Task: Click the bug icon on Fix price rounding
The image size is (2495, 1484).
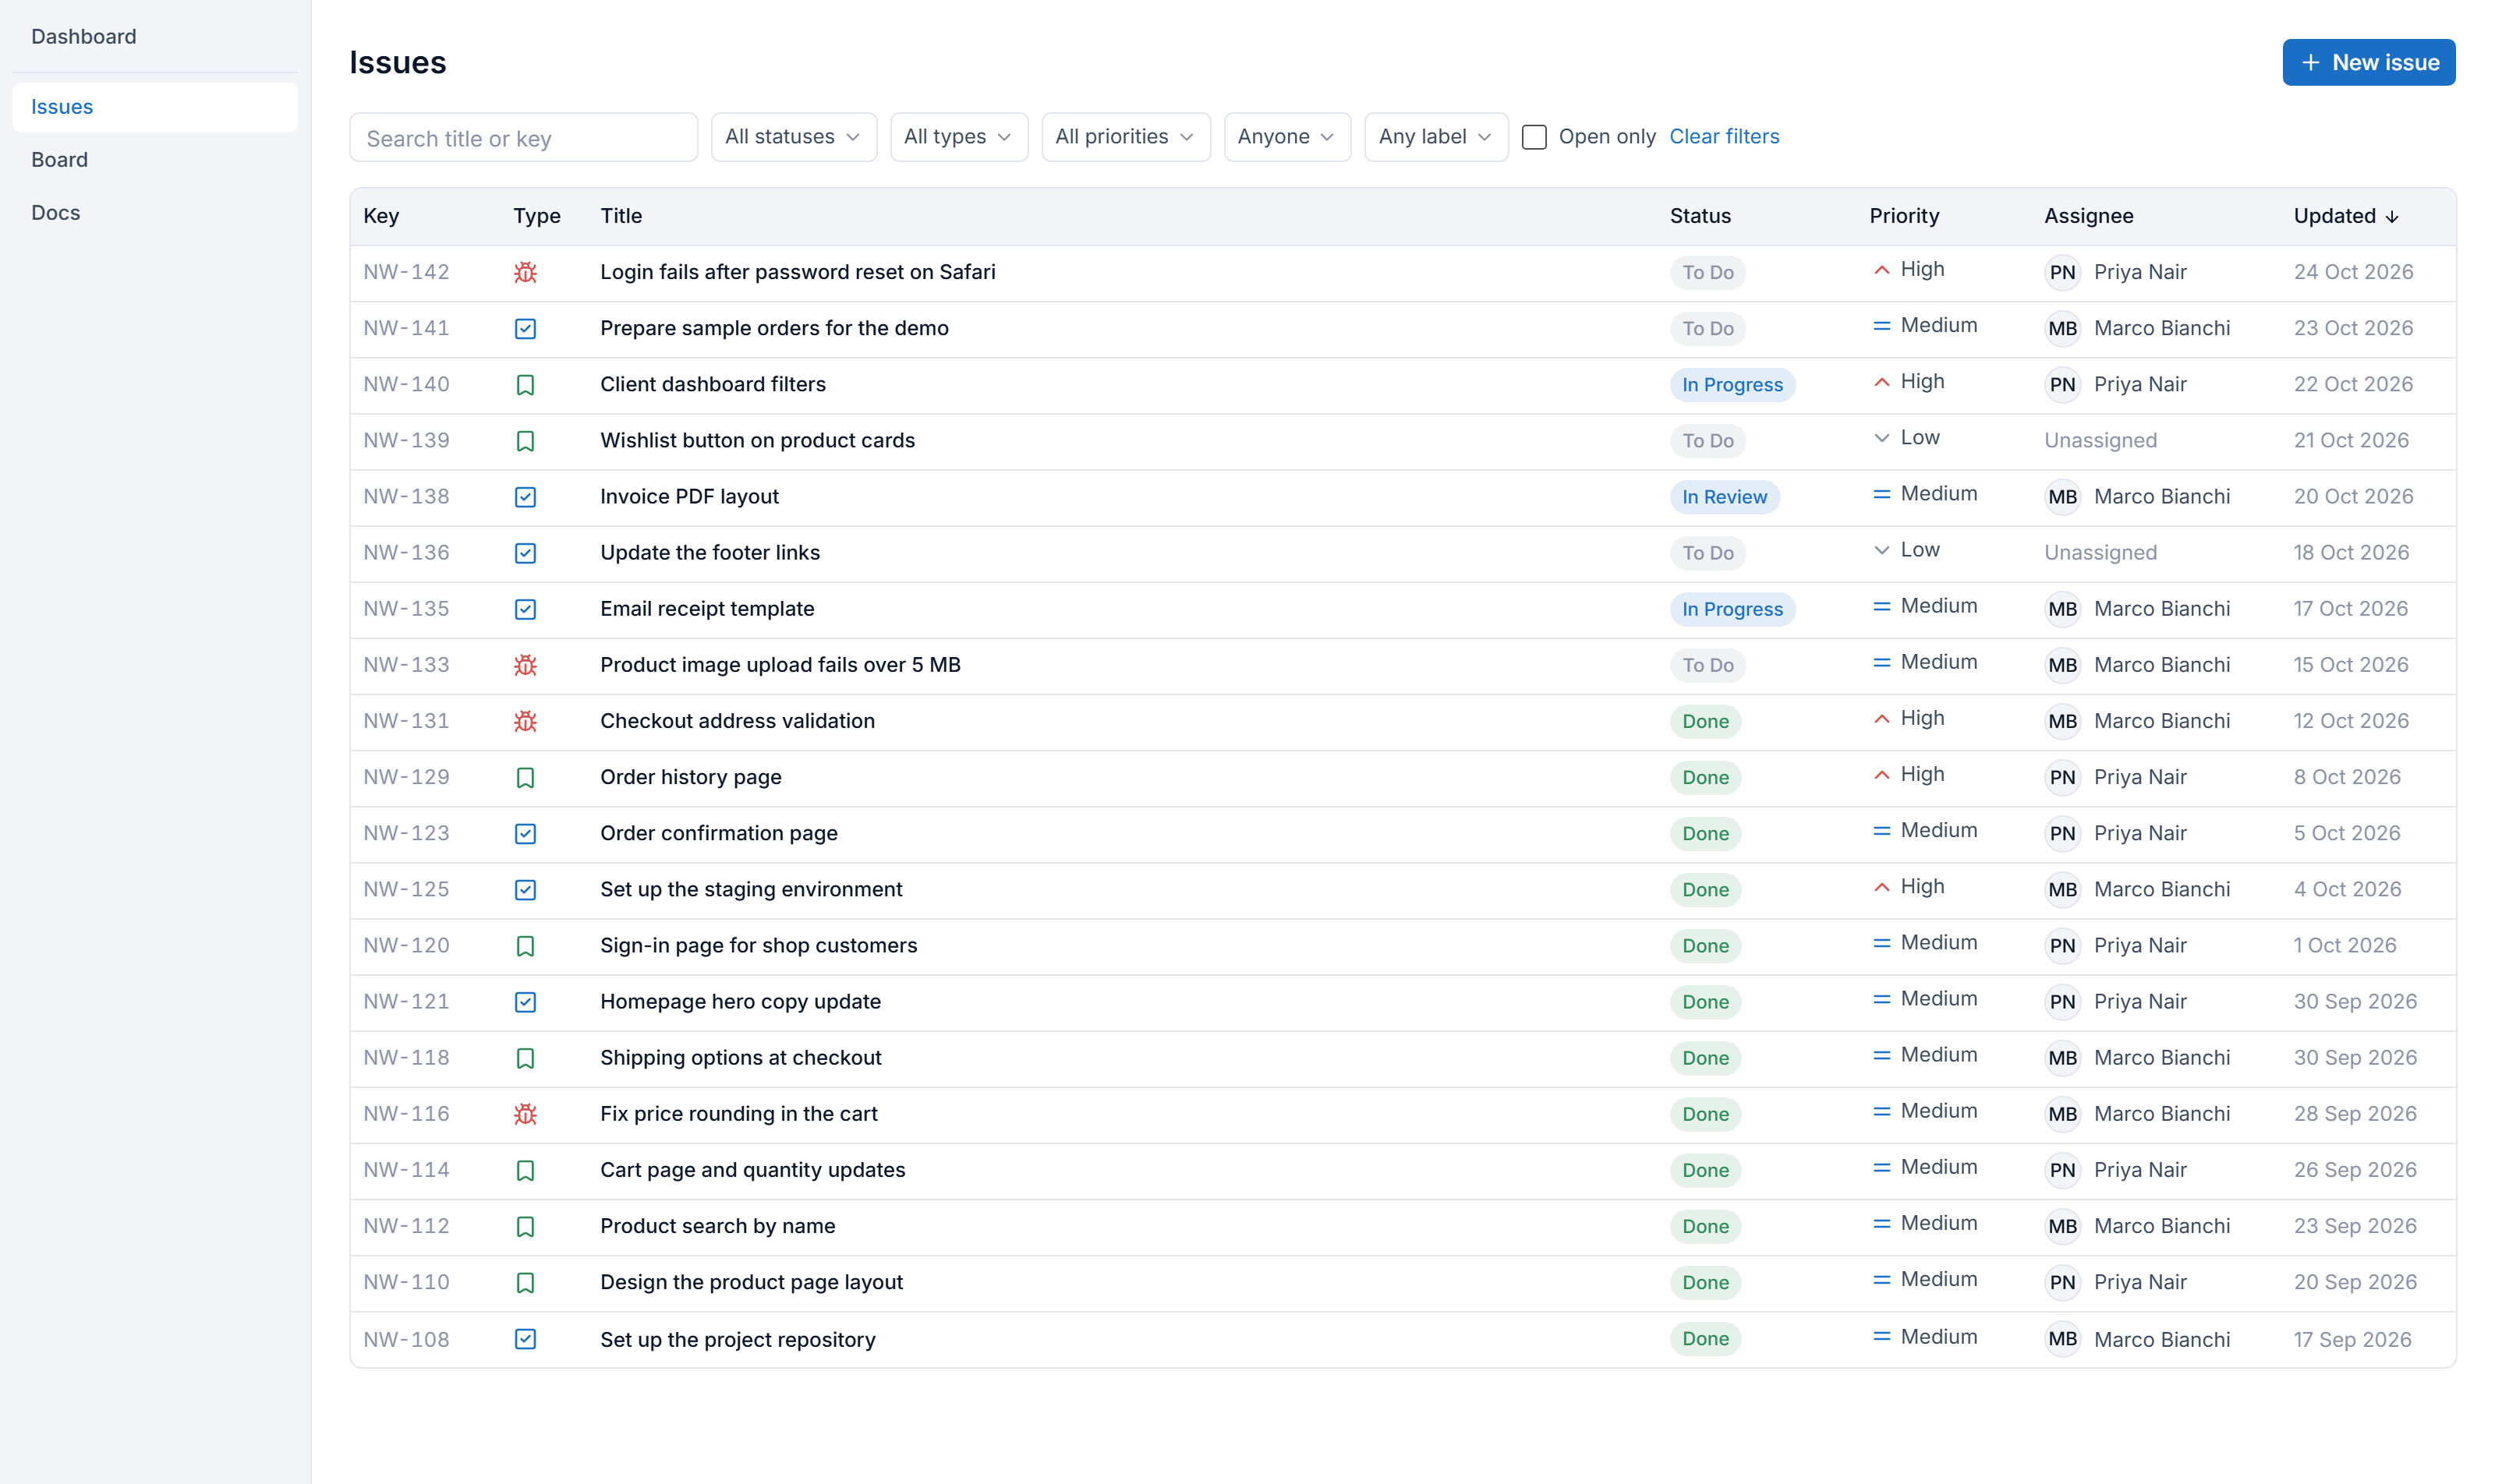Action: pyautogui.click(x=526, y=1114)
